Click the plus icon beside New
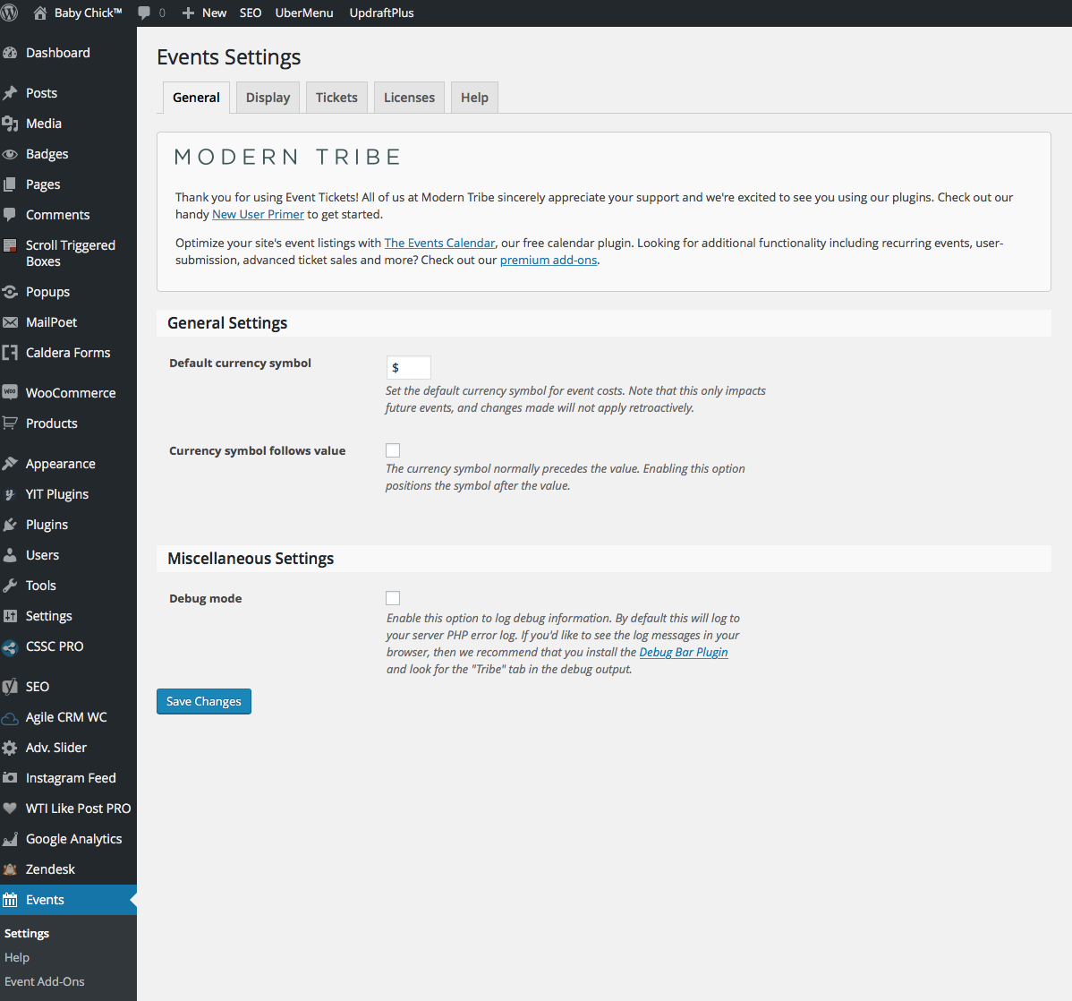Image resolution: width=1072 pixels, height=1001 pixels. click(x=188, y=13)
